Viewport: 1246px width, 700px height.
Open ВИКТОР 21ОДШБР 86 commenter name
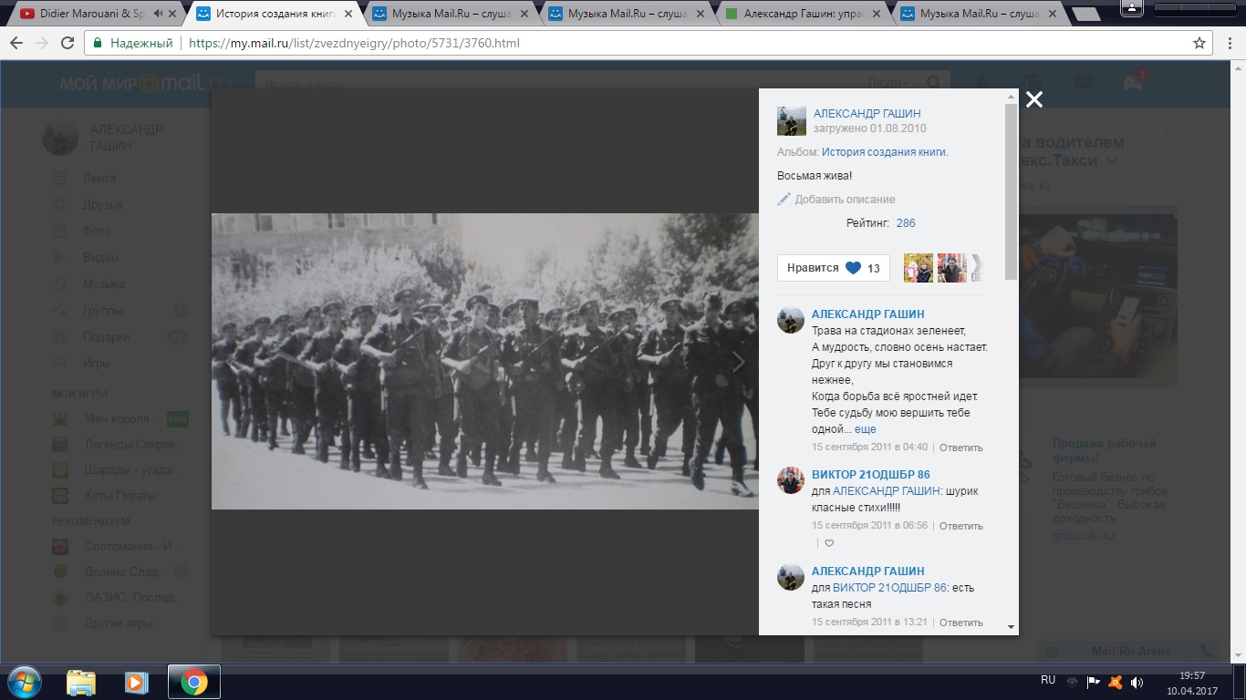(x=871, y=475)
